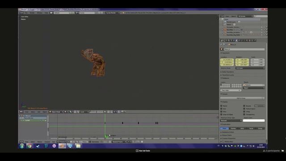Open the Maximum Draw Type dropdown
The height and width of the screenshot is (161, 286).
point(231,120)
